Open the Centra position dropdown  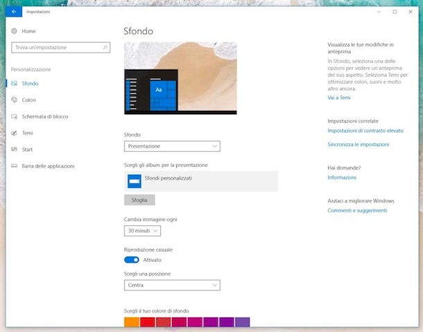tap(172, 285)
